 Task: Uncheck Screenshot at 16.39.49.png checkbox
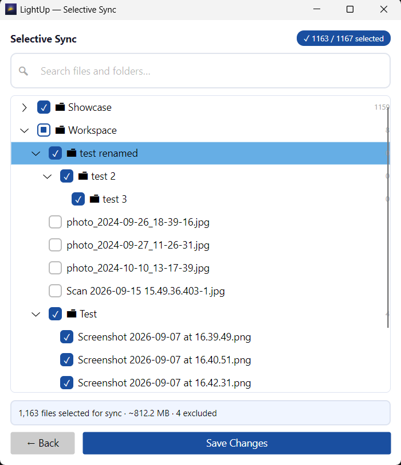[66, 337]
